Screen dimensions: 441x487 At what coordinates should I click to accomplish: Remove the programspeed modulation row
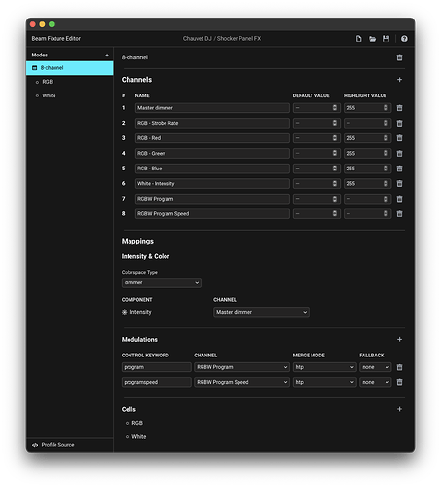coord(399,382)
